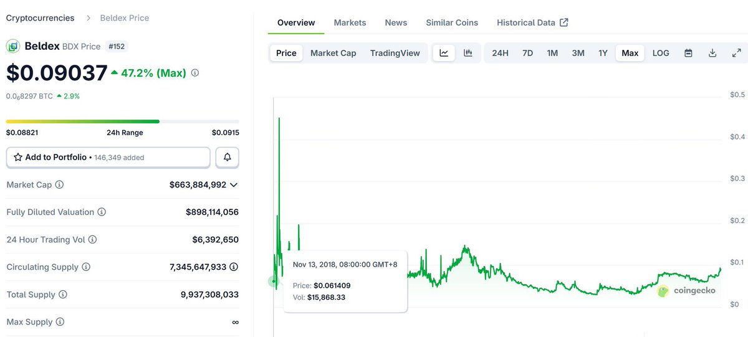The height and width of the screenshot is (337, 748).
Task: Click the 0.0₆8297 BTC price text
Action: 29,97
